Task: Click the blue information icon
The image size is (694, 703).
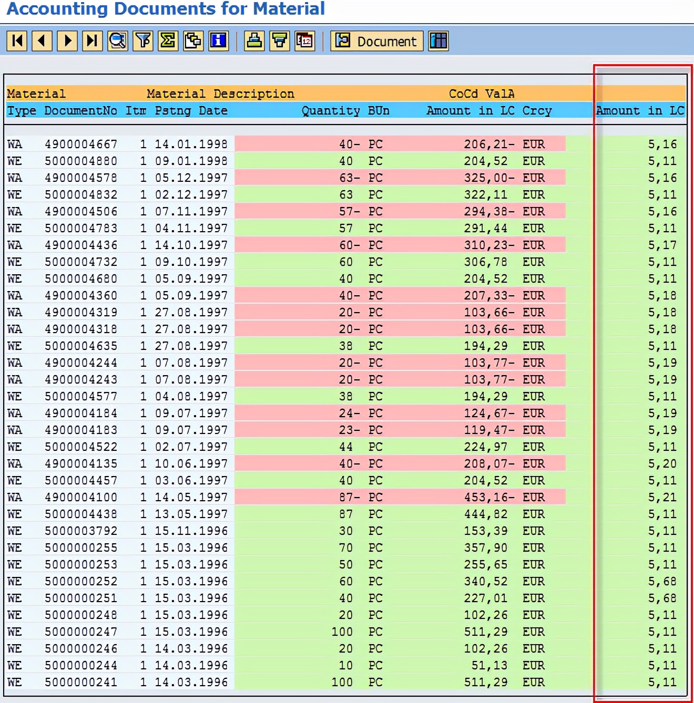Action: [219, 41]
